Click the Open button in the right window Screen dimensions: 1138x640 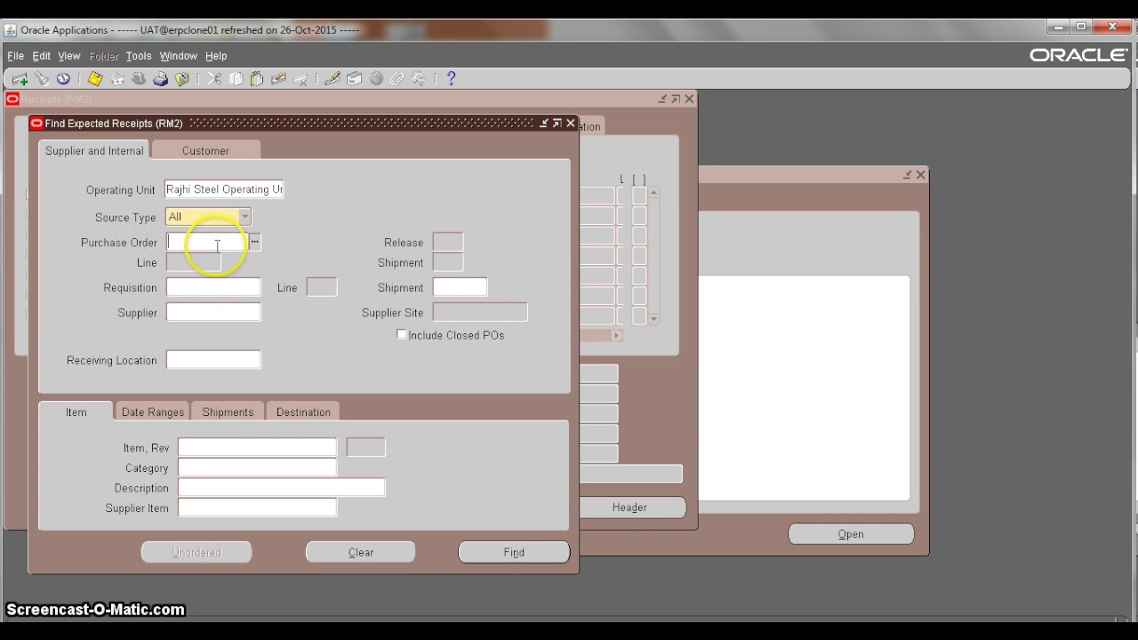[851, 534]
